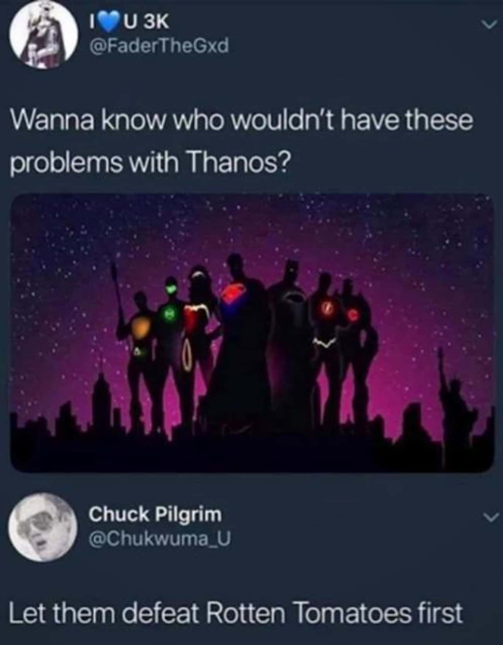Expand the options chevron on Chuck Pilgrim's reply

coord(489,517)
